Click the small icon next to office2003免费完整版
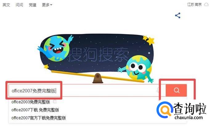The height and width of the screenshot is (127, 210). click(55, 102)
